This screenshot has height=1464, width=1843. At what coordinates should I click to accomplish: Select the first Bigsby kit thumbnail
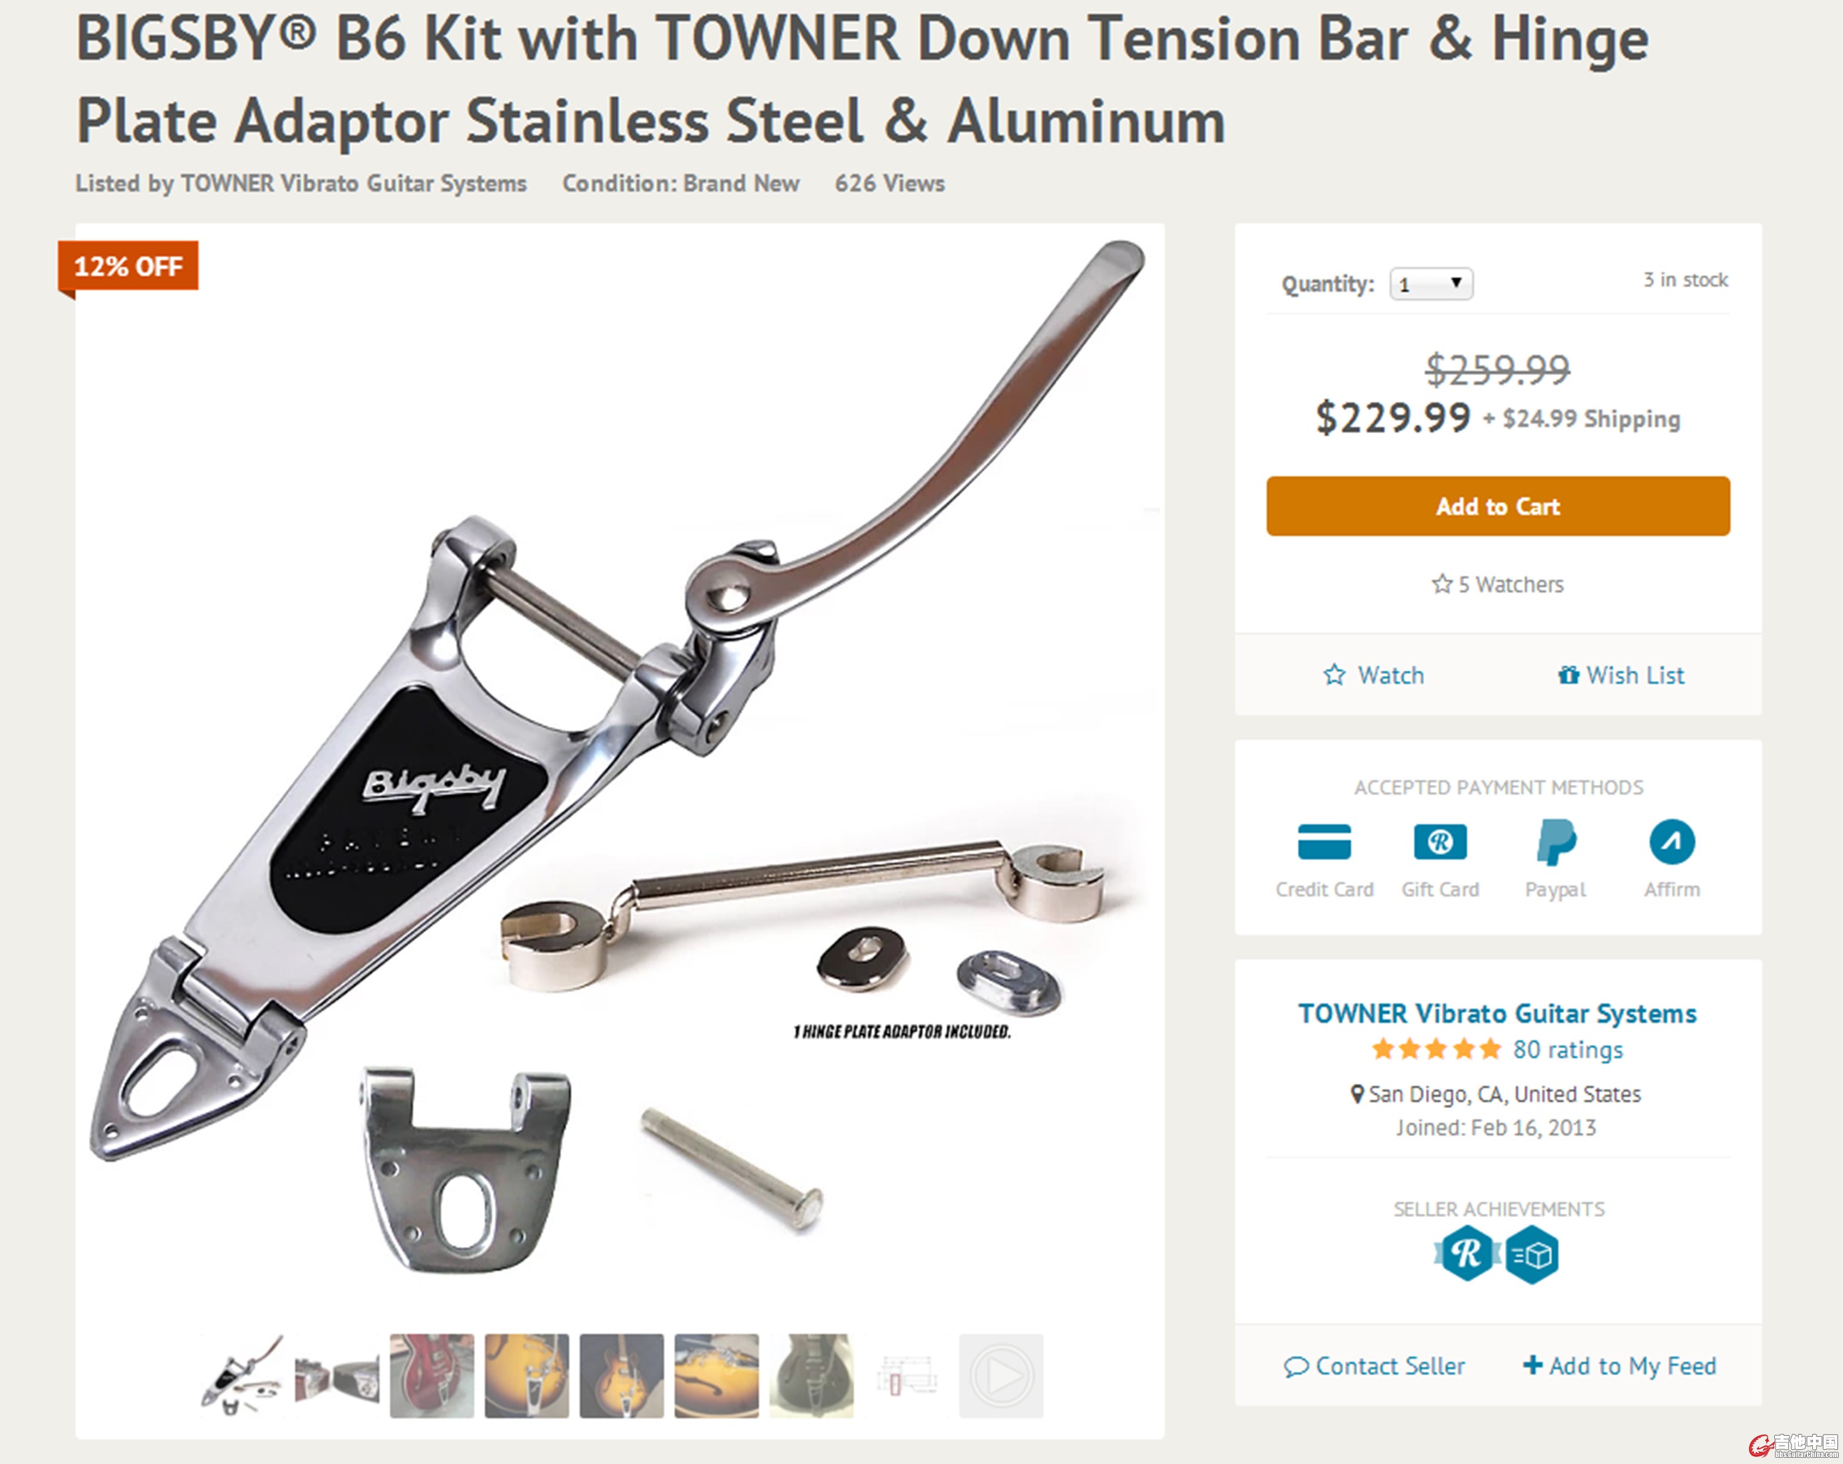click(242, 1376)
